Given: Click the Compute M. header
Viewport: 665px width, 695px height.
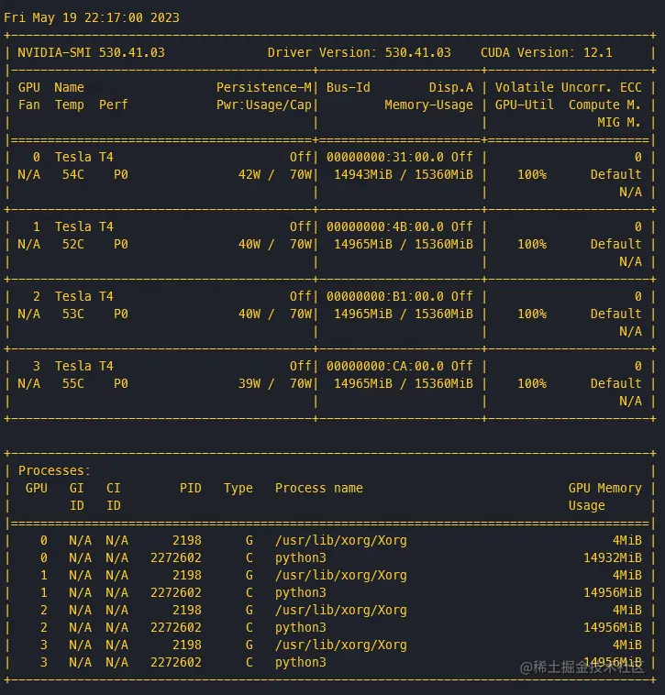Looking at the screenshot, I should click(x=604, y=105).
